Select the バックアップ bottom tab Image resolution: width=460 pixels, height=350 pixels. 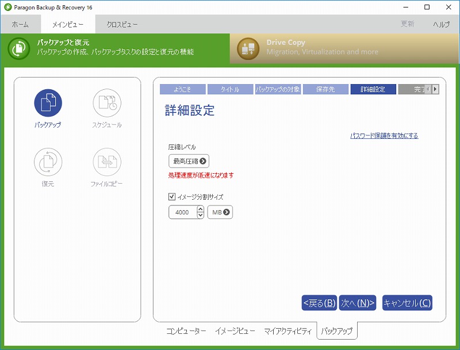tap(337, 331)
